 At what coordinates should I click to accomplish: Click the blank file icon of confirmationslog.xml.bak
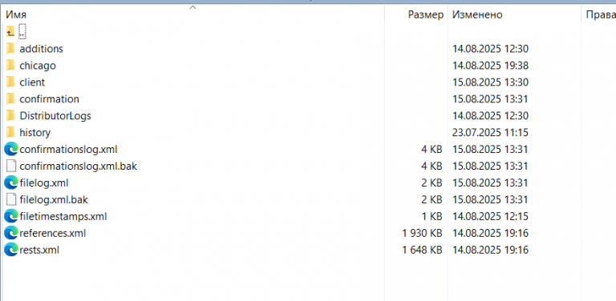tap(11, 167)
